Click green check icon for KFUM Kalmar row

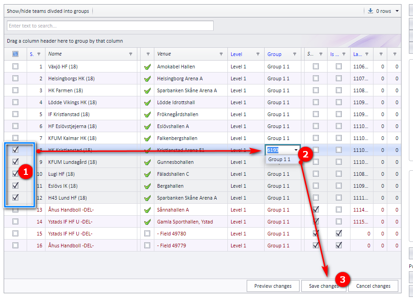coord(147,138)
